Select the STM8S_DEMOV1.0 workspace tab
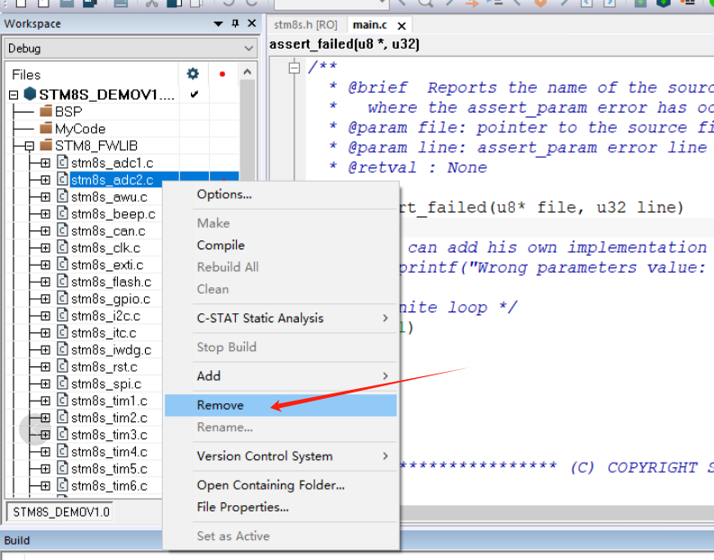This screenshot has width=714, height=560. coord(61,511)
